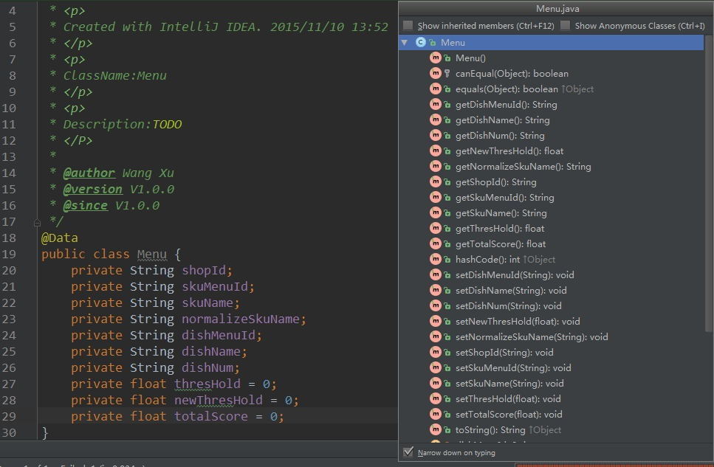The image size is (714, 467).
Task: Jump to setNormalizeSkuName(String): void
Action: pos(532,336)
